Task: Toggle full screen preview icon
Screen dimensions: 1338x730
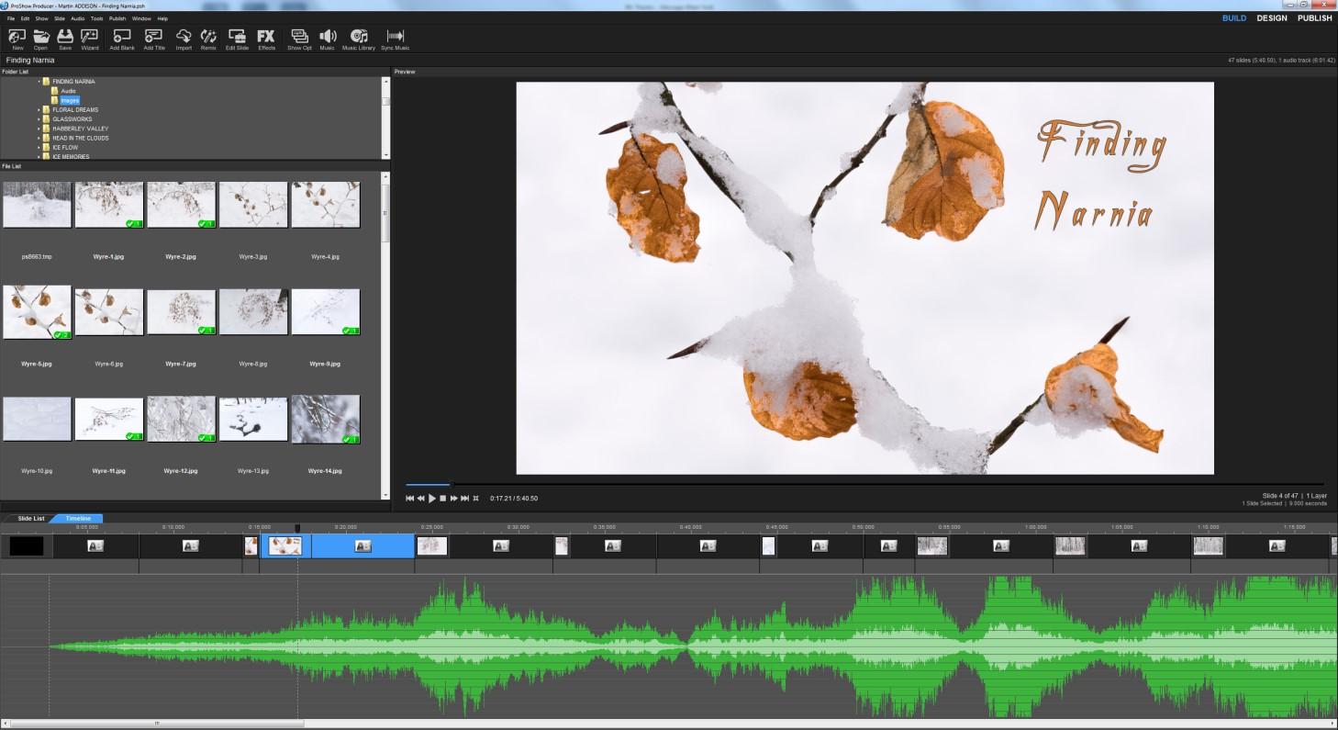Action: point(475,499)
